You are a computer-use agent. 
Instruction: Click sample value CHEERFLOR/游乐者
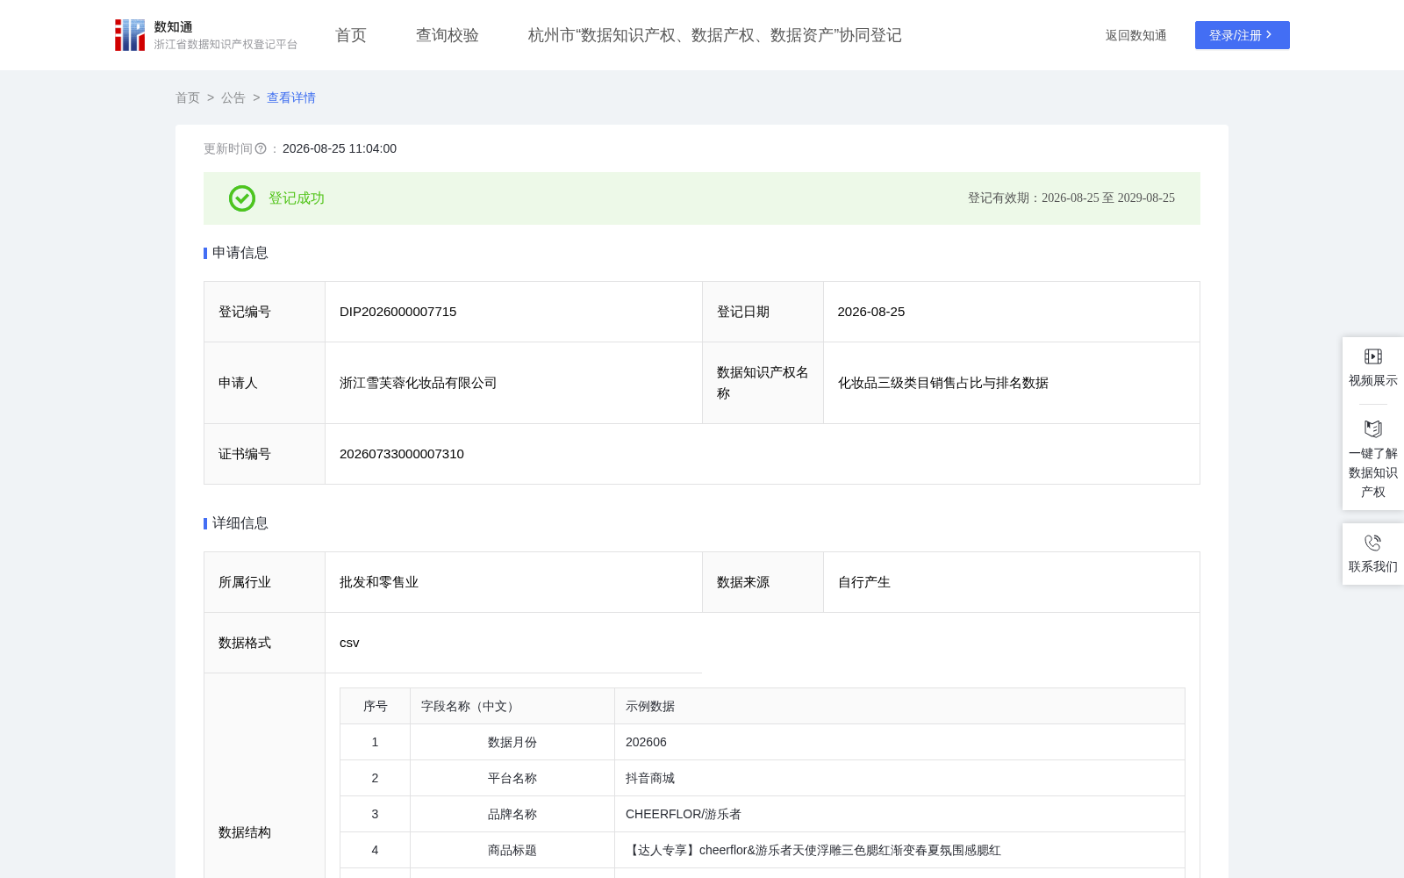(684, 814)
